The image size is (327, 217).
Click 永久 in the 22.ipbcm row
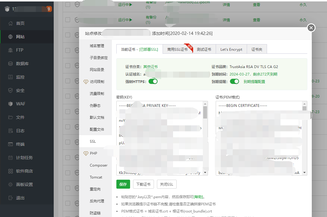coord(303,4)
